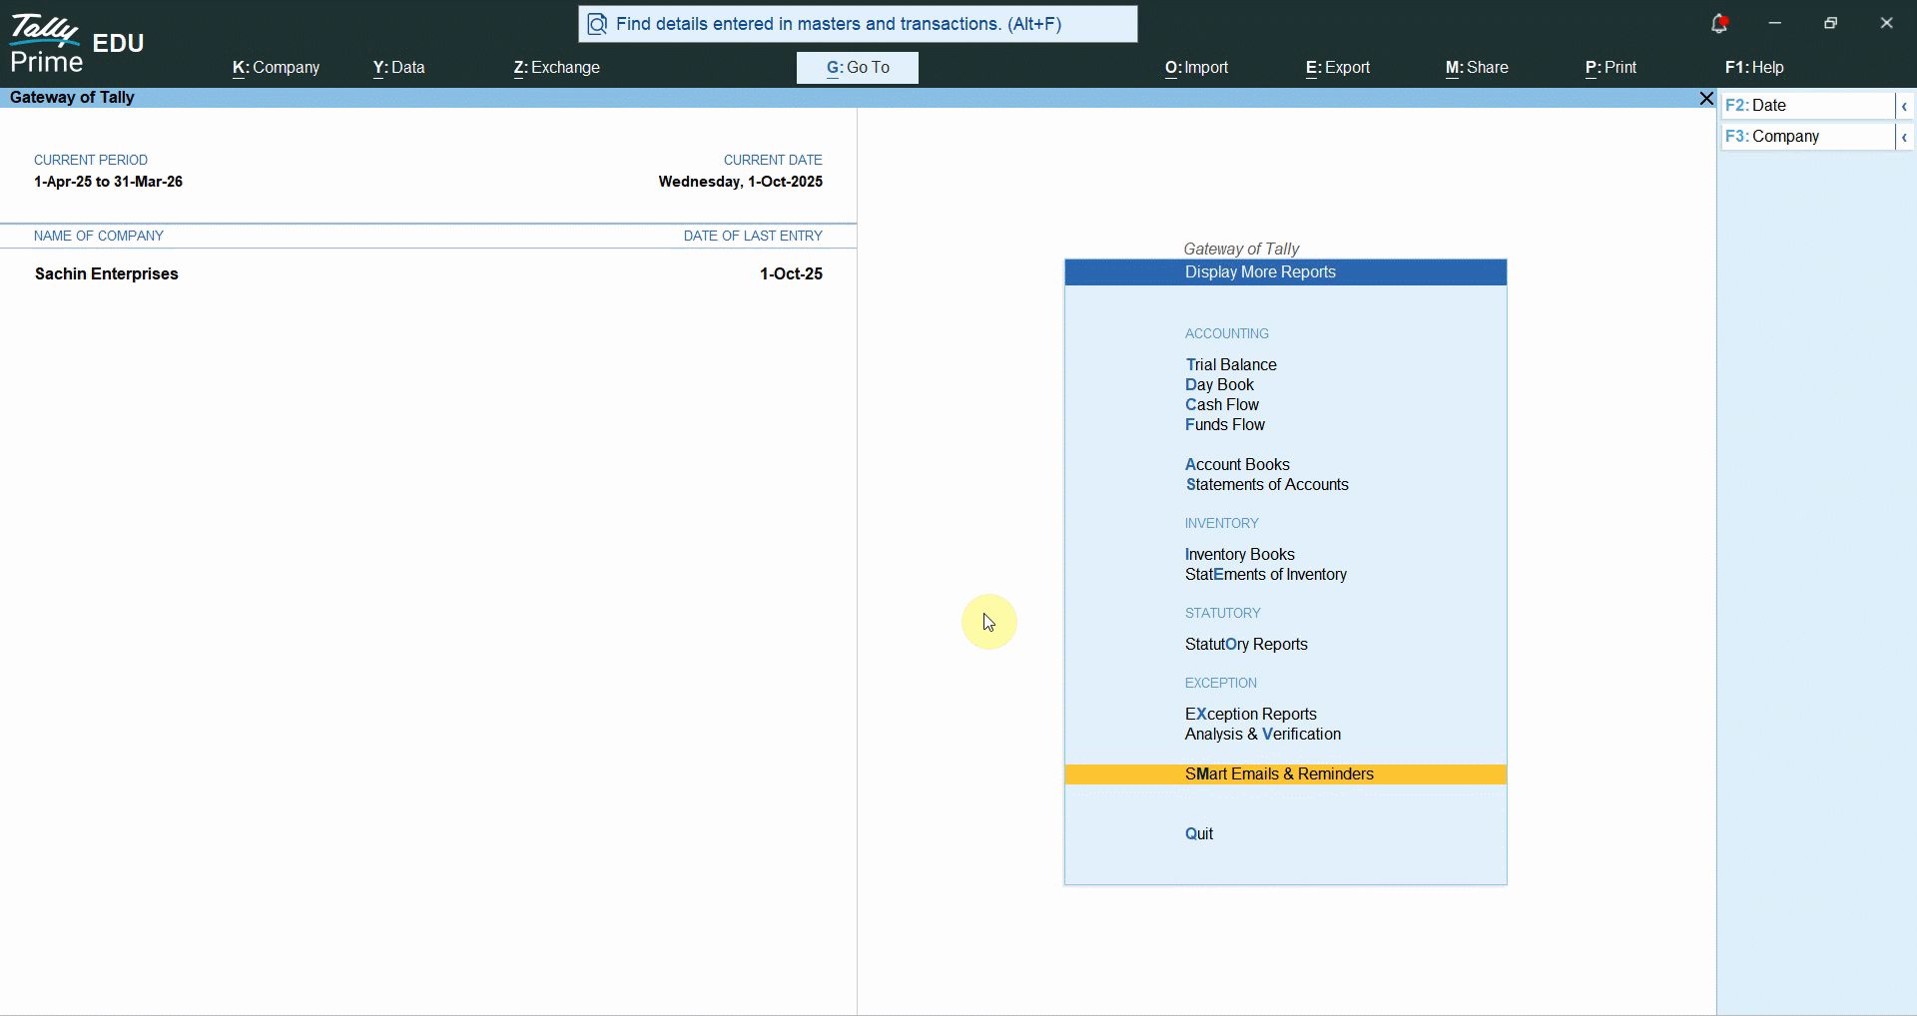Click the Tally Prime EDU logo
Screen dimensions: 1917x1016
click(x=77, y=45)
